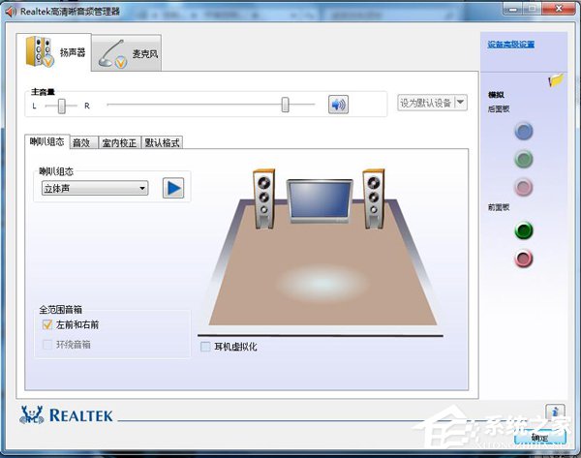The width and height of the screenshot is (581, 458).
Task: Click the blue rear panel audio jack
Action: [x=524, y=131]
